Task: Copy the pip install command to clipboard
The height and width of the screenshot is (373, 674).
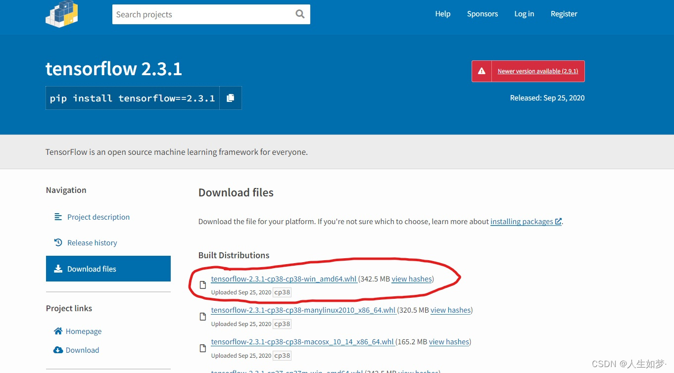Action: point(230,98)
